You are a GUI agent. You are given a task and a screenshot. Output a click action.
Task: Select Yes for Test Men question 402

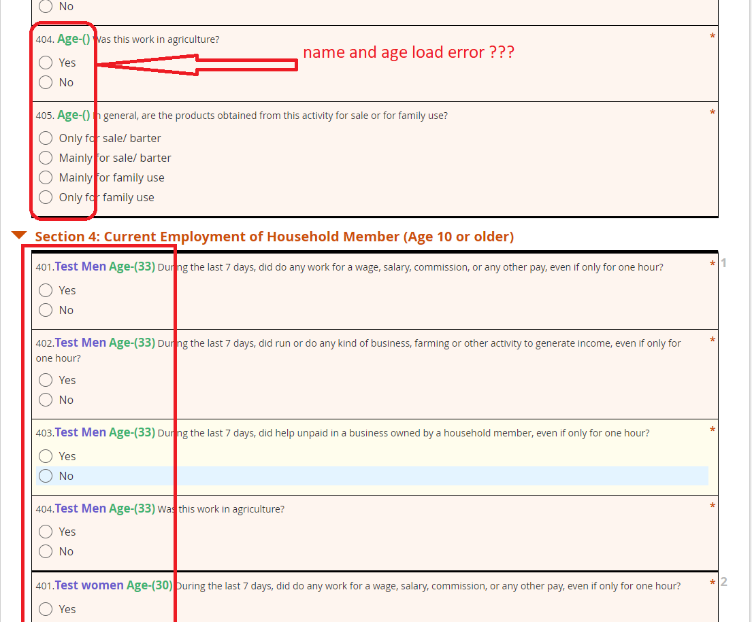pyautogui.click(x=46, y=379)
